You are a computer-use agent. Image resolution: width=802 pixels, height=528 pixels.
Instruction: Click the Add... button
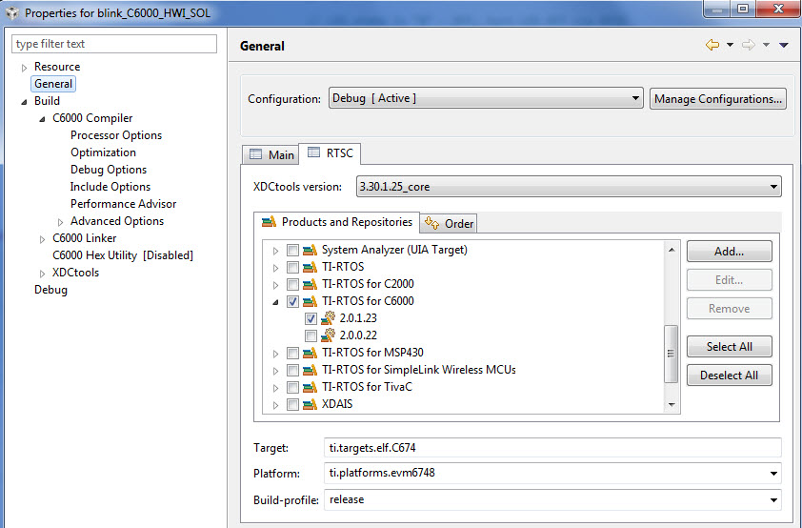pos(729,252)
